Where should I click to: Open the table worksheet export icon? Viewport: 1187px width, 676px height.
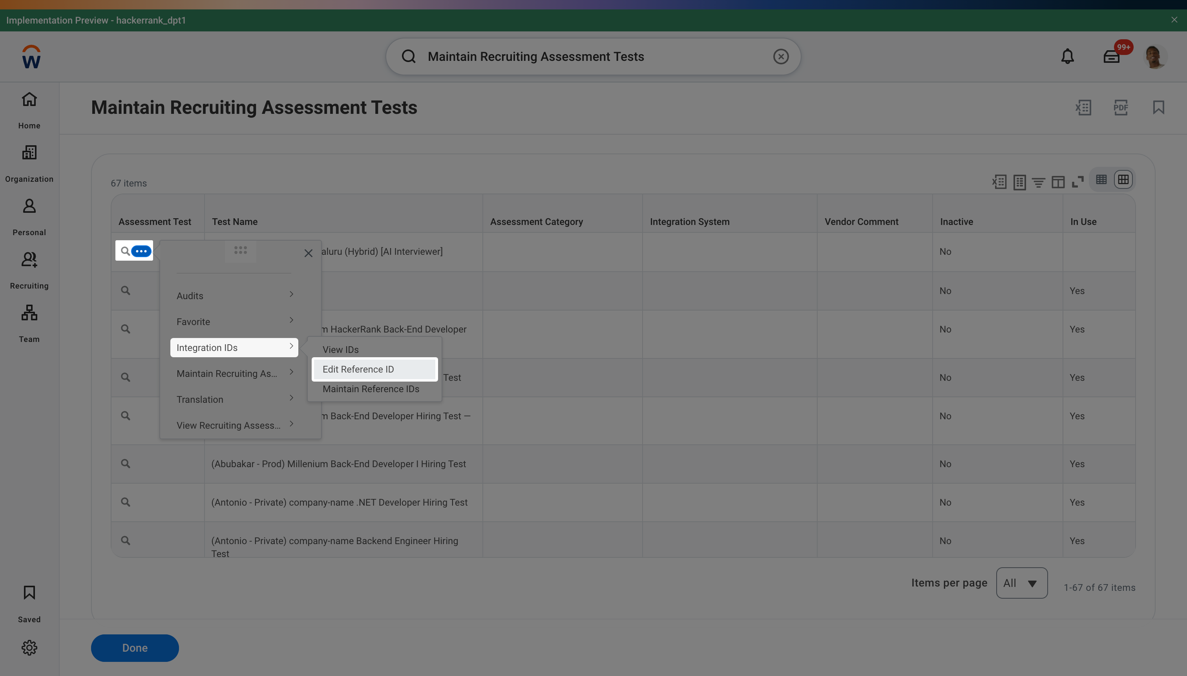coord(1019,182)
